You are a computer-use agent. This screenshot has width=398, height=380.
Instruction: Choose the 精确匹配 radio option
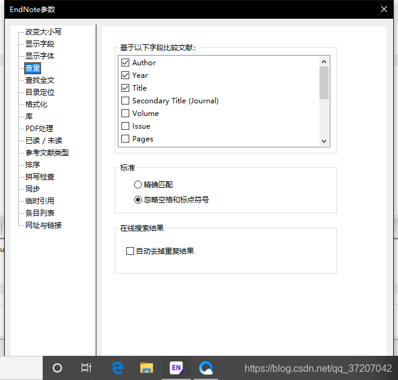coord(138,184)
